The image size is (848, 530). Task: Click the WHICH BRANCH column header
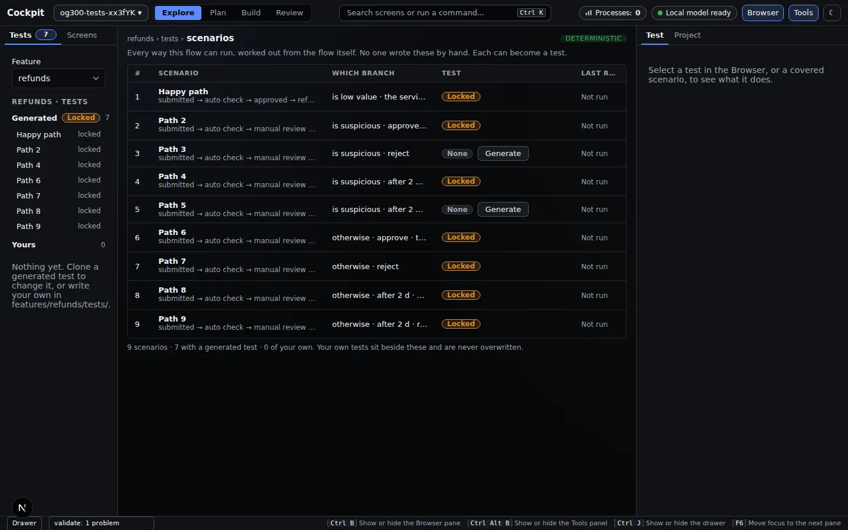pos(363,73)
